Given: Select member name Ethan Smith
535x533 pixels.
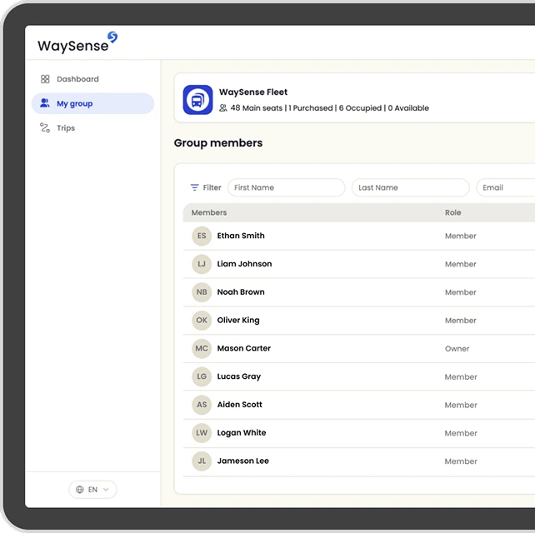Looking at the screenshot, I should click(x=241, y=236).
